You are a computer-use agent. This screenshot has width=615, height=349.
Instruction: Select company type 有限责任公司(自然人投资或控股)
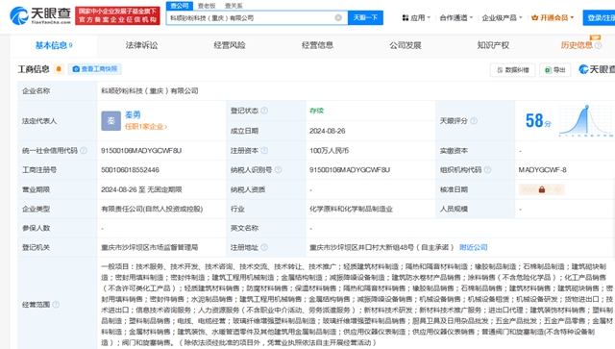[x=152, y=209]
